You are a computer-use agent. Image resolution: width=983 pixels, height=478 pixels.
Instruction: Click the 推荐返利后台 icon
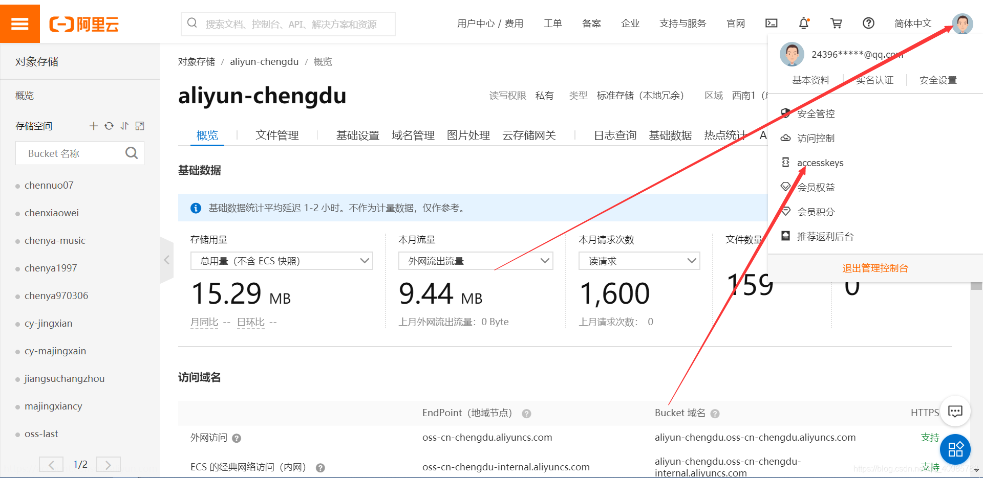click(785, 236)
